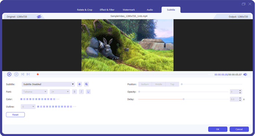Image resolution: width=255 pixels, height=136 pixels.
Task: Click the Opacity value field
Action: (x=234, y=92)
